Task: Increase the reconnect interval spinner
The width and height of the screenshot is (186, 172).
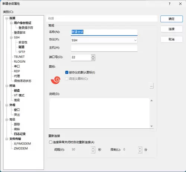Action: pos(93,148)
